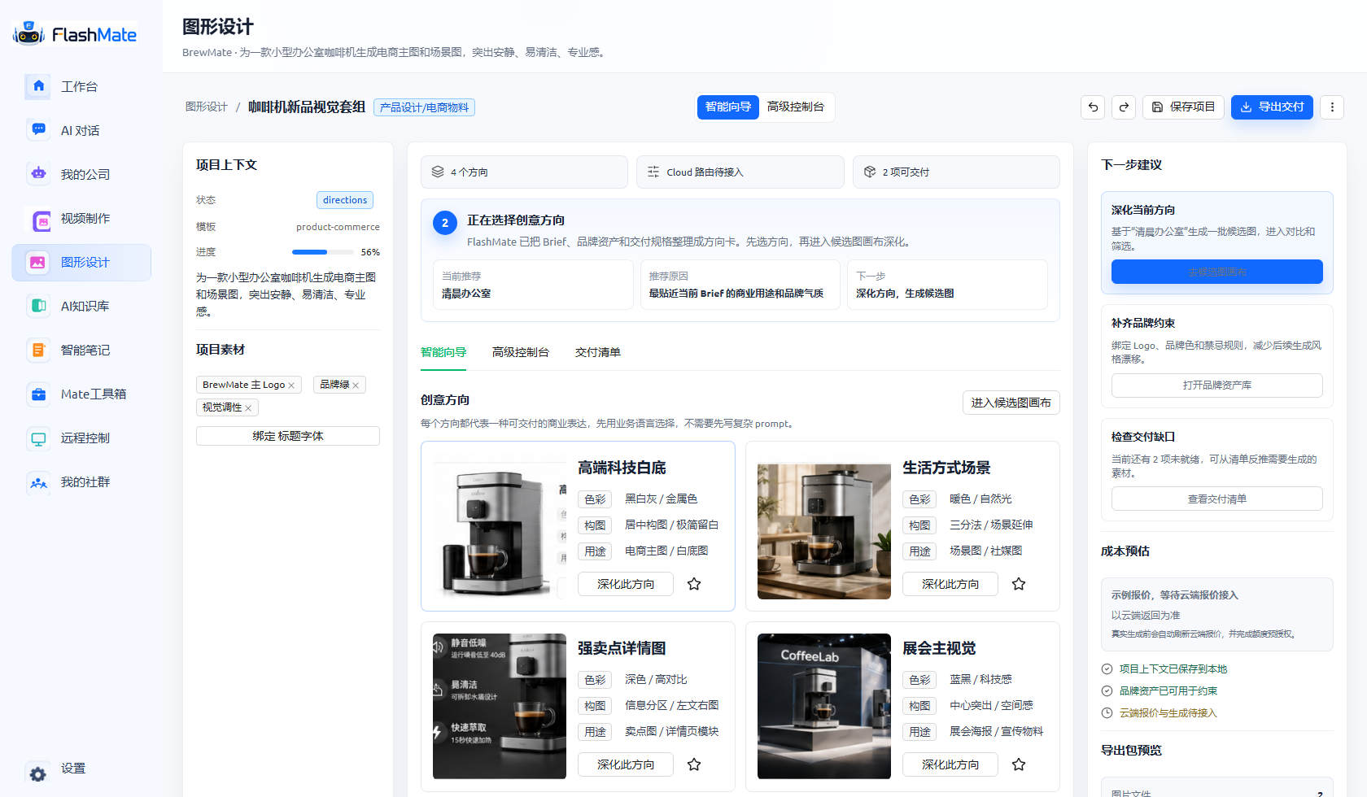The width and height of the screenshot is (1367, 797).
Task: Click 深化此方向 for 高端科技白底
Action: (x=626, y=584)
